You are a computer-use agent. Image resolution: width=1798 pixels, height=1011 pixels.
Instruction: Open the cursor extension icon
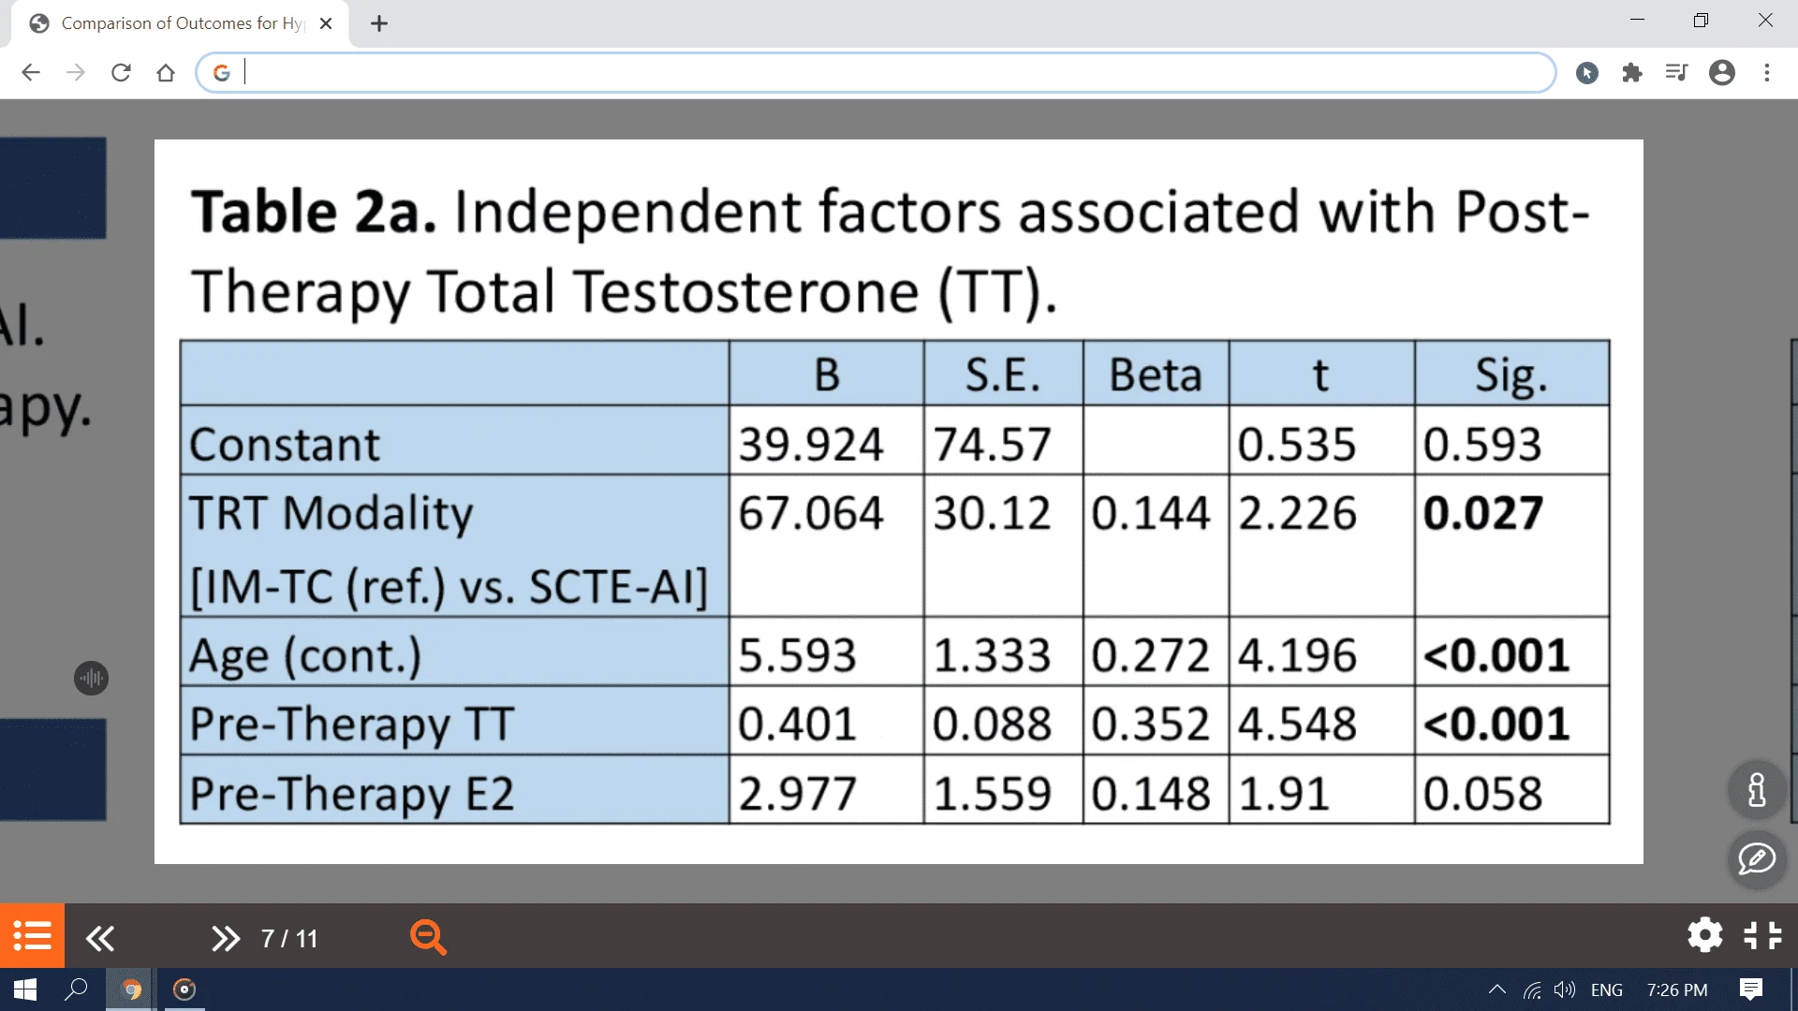[1587, 72]
